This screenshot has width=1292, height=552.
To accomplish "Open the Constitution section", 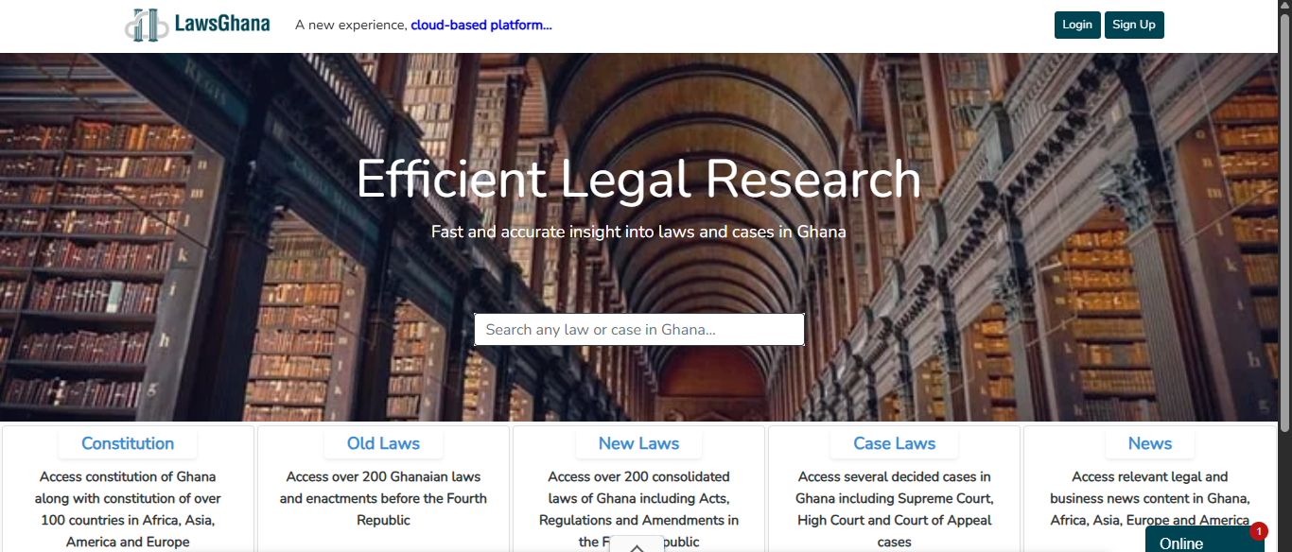I will 128,443.
